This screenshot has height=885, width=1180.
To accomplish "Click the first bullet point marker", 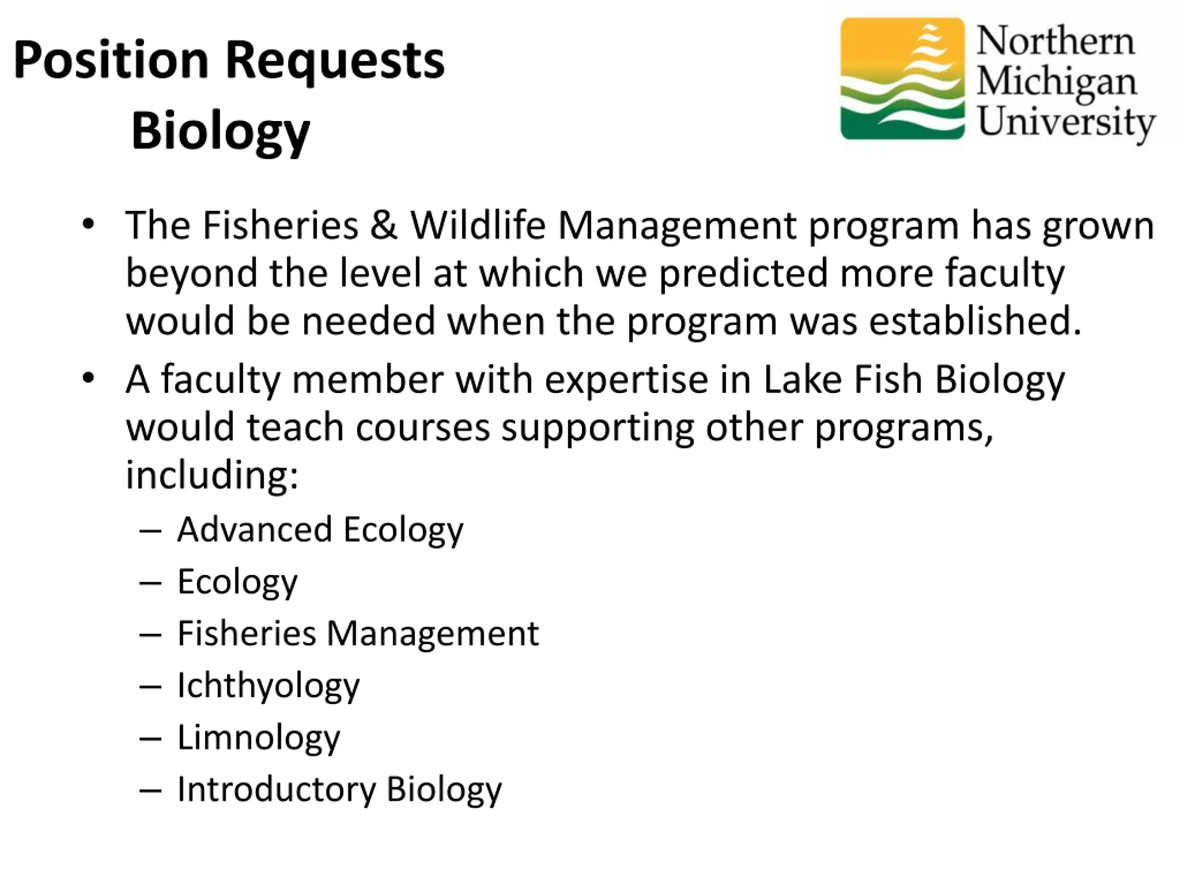I will coord(88,224).
